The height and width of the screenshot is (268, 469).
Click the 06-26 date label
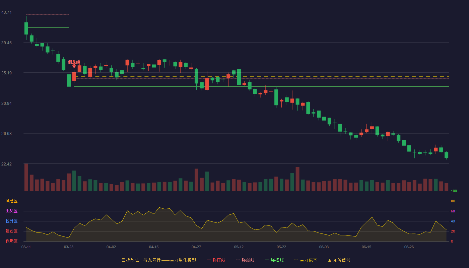(x=409, y=247)
